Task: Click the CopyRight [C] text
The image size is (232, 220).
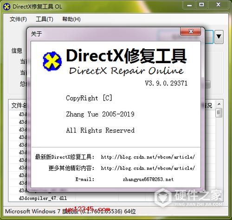Action: (89, 98)
